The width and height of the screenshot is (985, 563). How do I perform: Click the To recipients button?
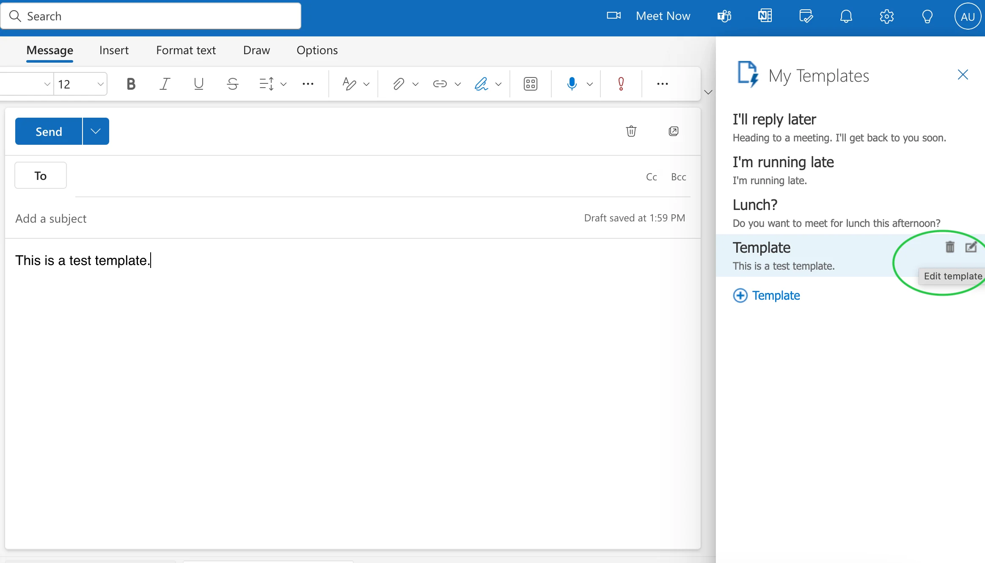(41, 175)
